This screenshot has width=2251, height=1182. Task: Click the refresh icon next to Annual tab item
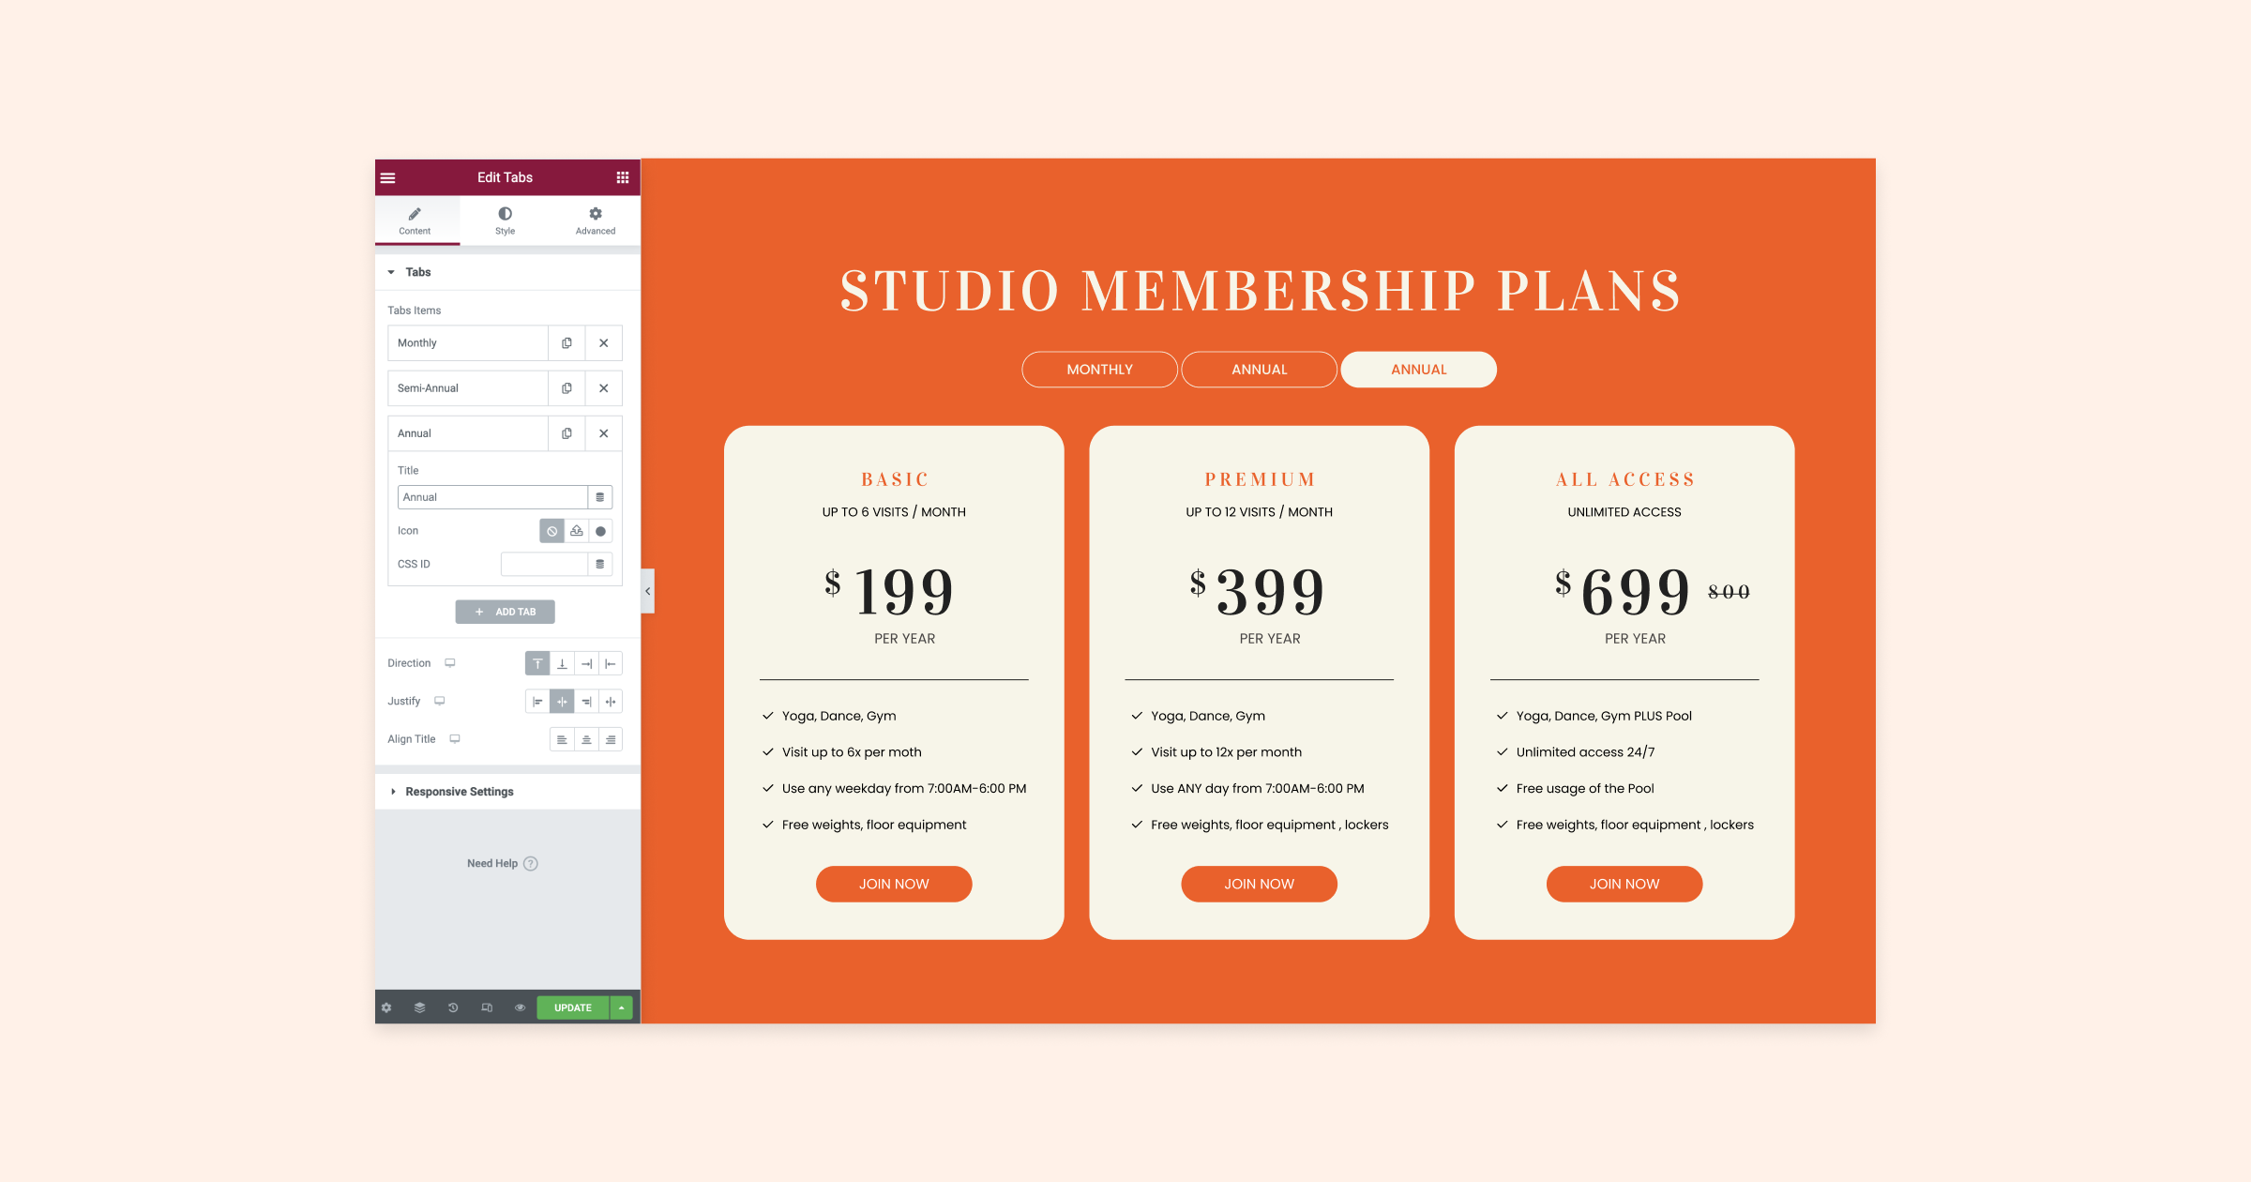568,433
